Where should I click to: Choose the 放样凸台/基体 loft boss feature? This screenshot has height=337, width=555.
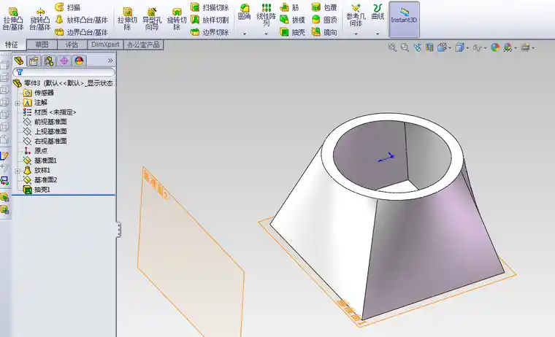coord(81,20)
